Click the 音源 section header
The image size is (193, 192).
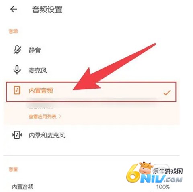13,31
